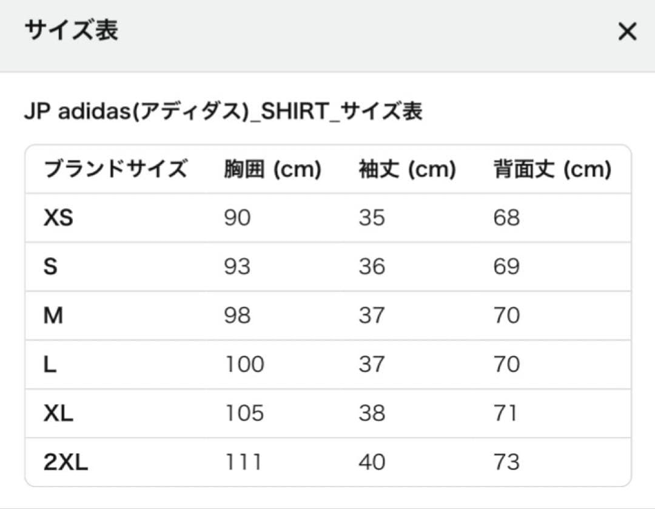
Task: Click the sleeve value 36 for S
Action: click(x=372, y=266)
